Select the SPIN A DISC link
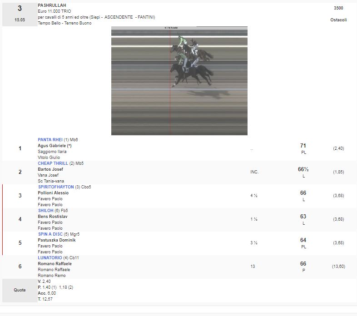Image resolution: width=357 pixels, height=316 pixels. [x=51, y=234]
